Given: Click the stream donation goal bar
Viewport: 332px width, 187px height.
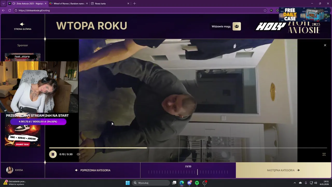Looking at the screenshot, I should click(x=38, y=122).
